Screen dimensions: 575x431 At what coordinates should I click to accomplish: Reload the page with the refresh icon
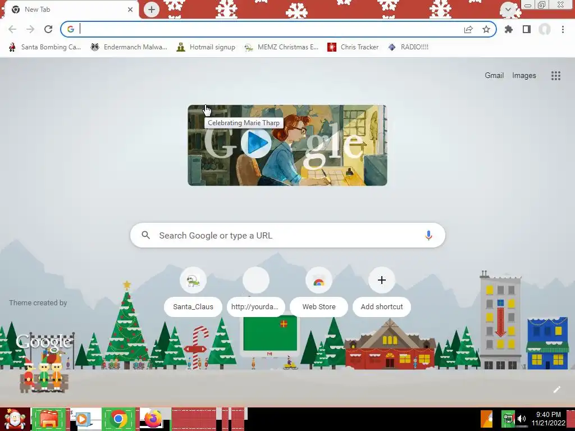[x=48, y=29]
